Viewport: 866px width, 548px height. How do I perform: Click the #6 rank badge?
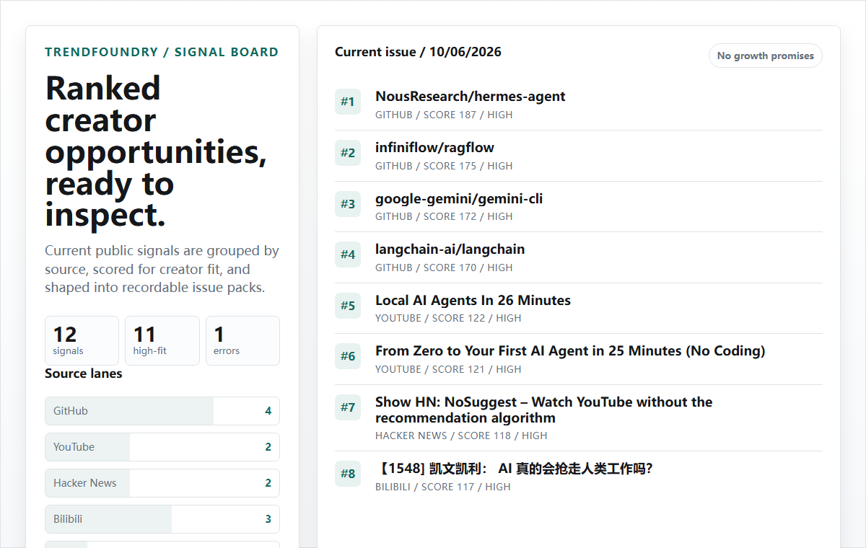pos(348,356)
